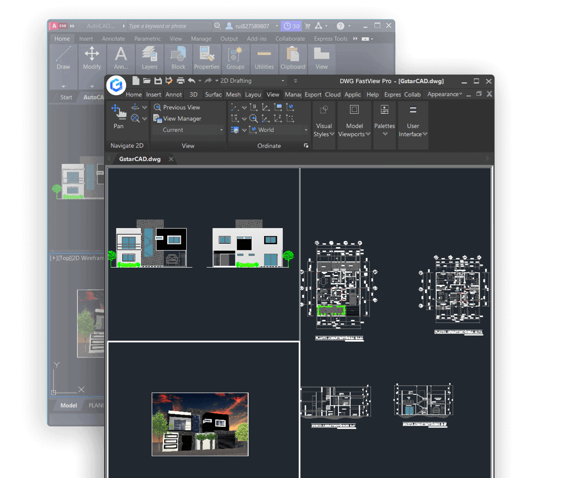This screenshot has height=478, width=573.
Task: Switch to the Insert ribbon tab in AutoCAD
Action: click(x=86, y=38)
